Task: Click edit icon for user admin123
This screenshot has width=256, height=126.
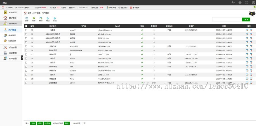Action: (247, 46)
